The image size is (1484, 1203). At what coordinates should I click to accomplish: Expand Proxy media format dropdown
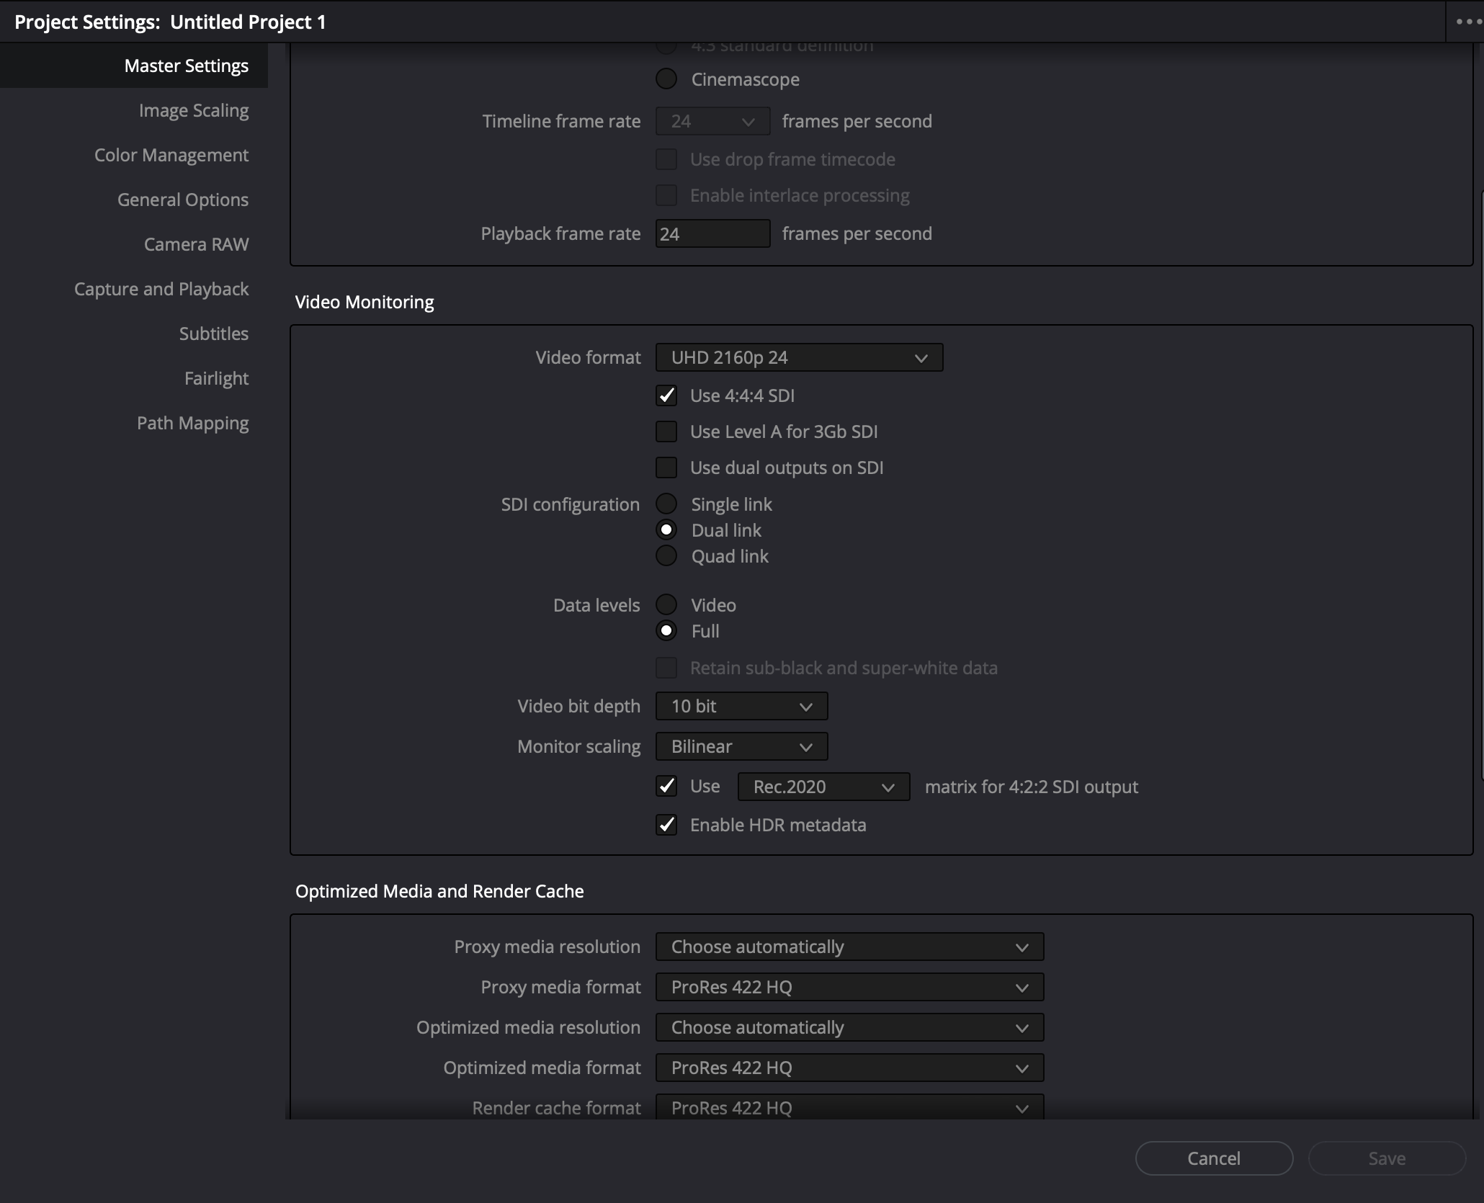pyautogui.click(x=849, y=987)
